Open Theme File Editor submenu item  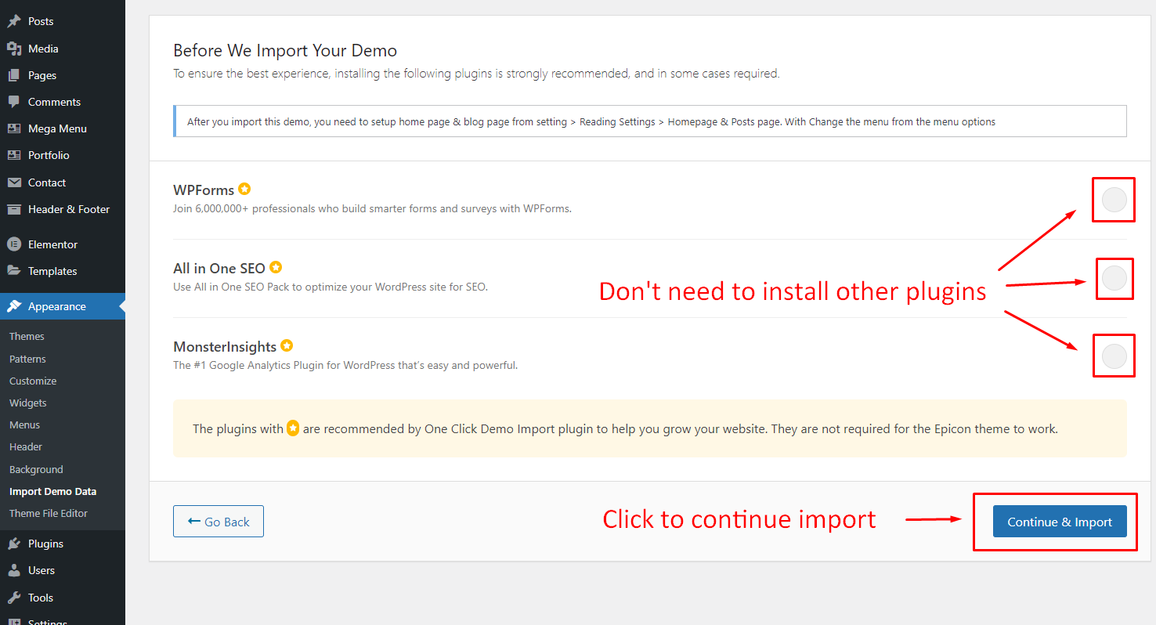[x=49, y=513]
